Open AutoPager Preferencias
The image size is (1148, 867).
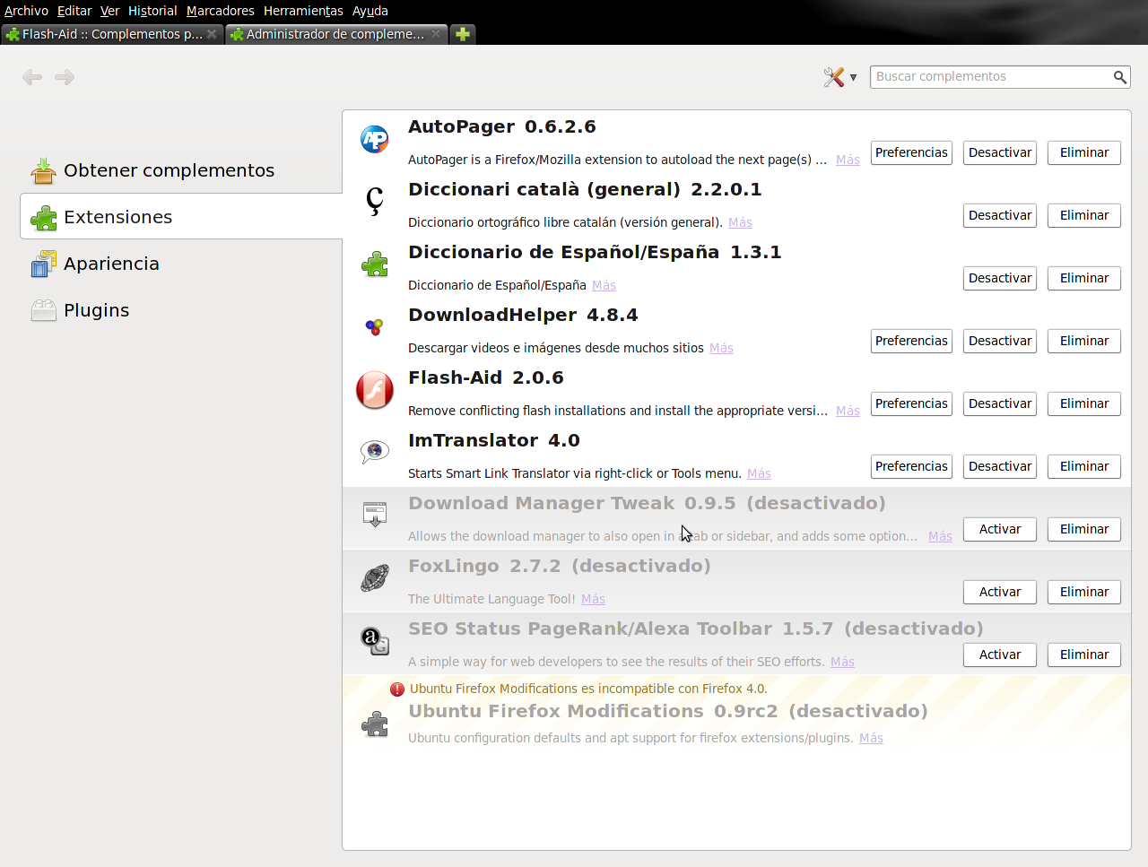911,152
